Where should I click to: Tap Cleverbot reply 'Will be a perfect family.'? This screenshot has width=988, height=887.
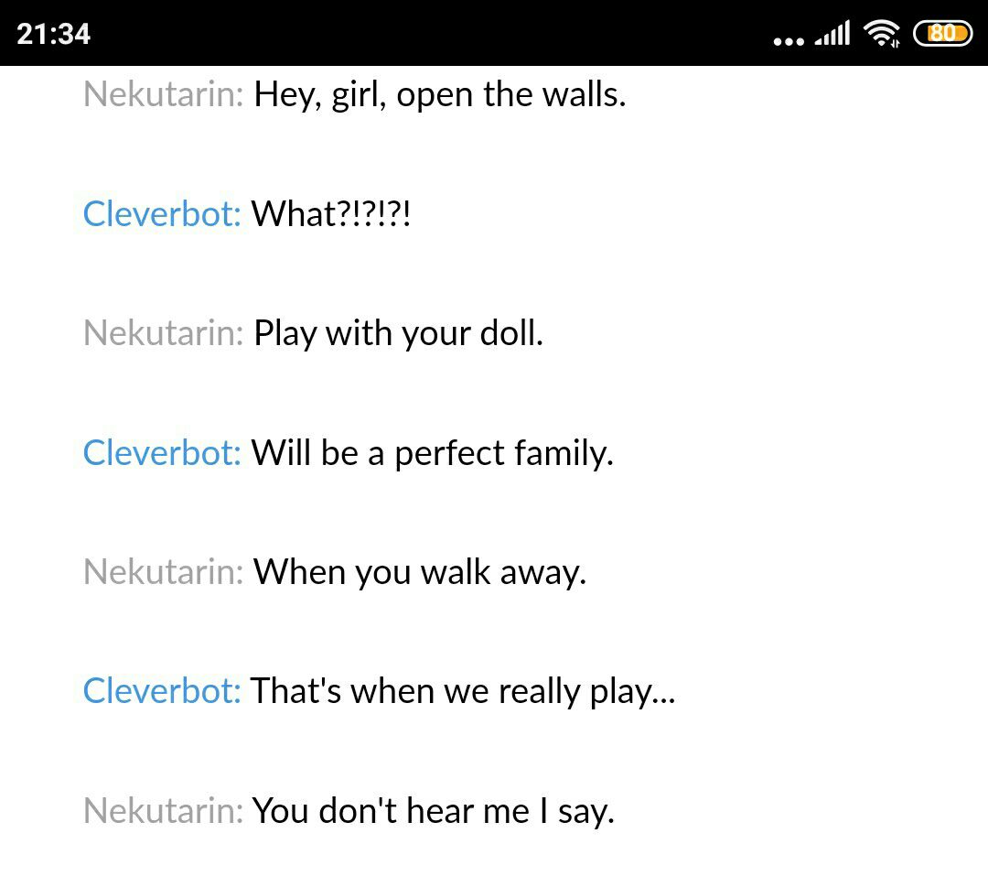432,453
